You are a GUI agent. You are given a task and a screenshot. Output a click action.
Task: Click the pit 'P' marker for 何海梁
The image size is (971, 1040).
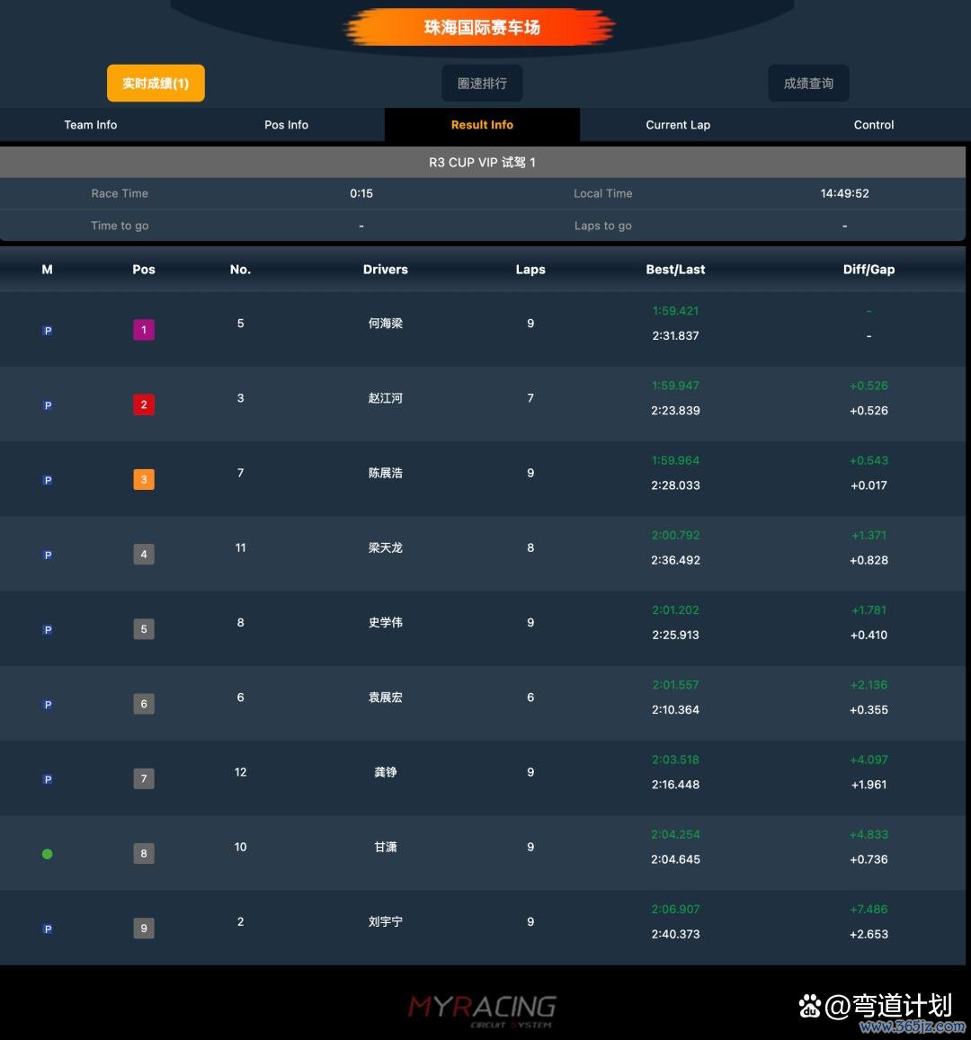pyautogui.click(x=48, y=330)
